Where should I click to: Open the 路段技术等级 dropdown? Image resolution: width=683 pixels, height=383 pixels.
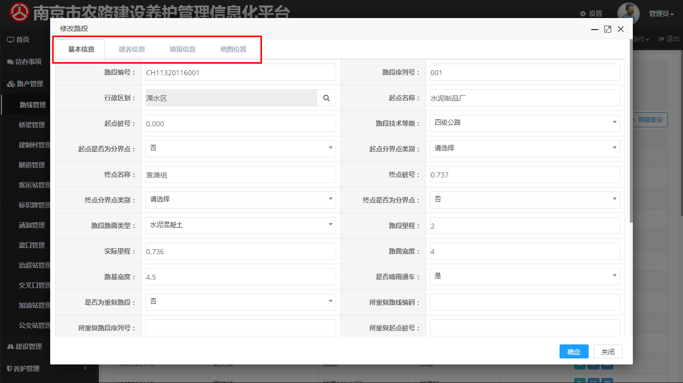click(x=525, y=123)
